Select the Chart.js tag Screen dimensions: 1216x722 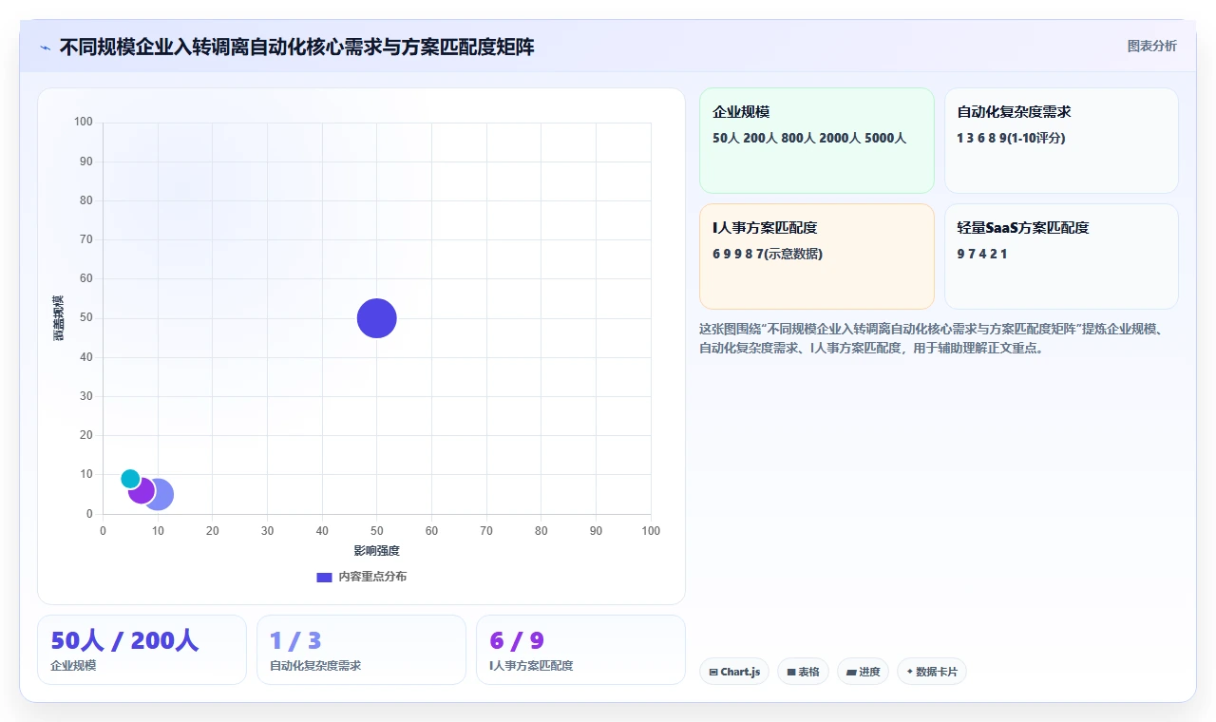(734, 672)
